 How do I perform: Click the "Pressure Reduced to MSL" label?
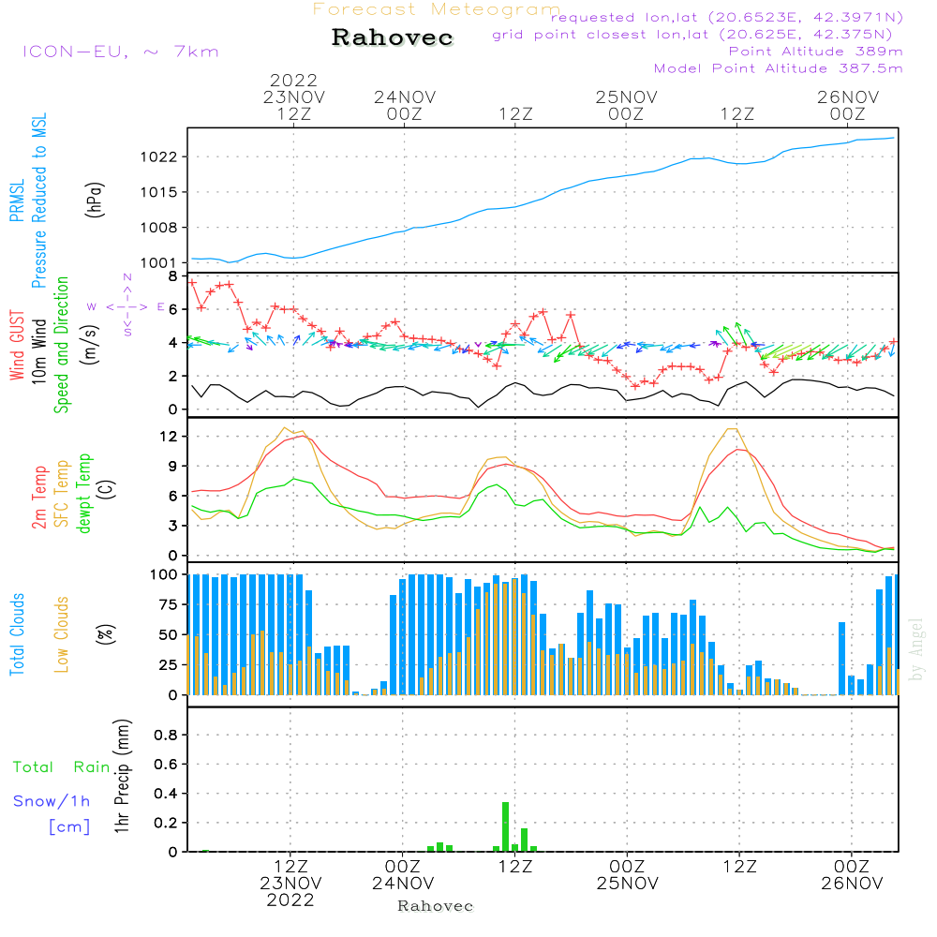pos(38,201)
